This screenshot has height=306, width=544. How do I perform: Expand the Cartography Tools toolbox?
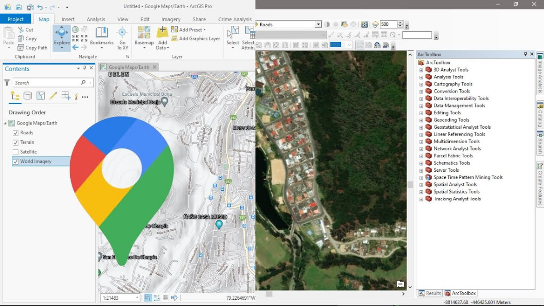pos(421,84)
